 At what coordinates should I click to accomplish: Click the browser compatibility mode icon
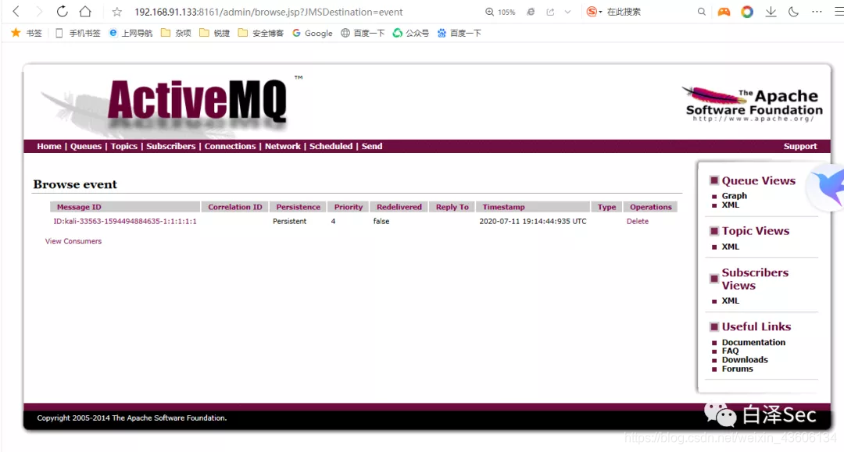click(x=531, y=12)
